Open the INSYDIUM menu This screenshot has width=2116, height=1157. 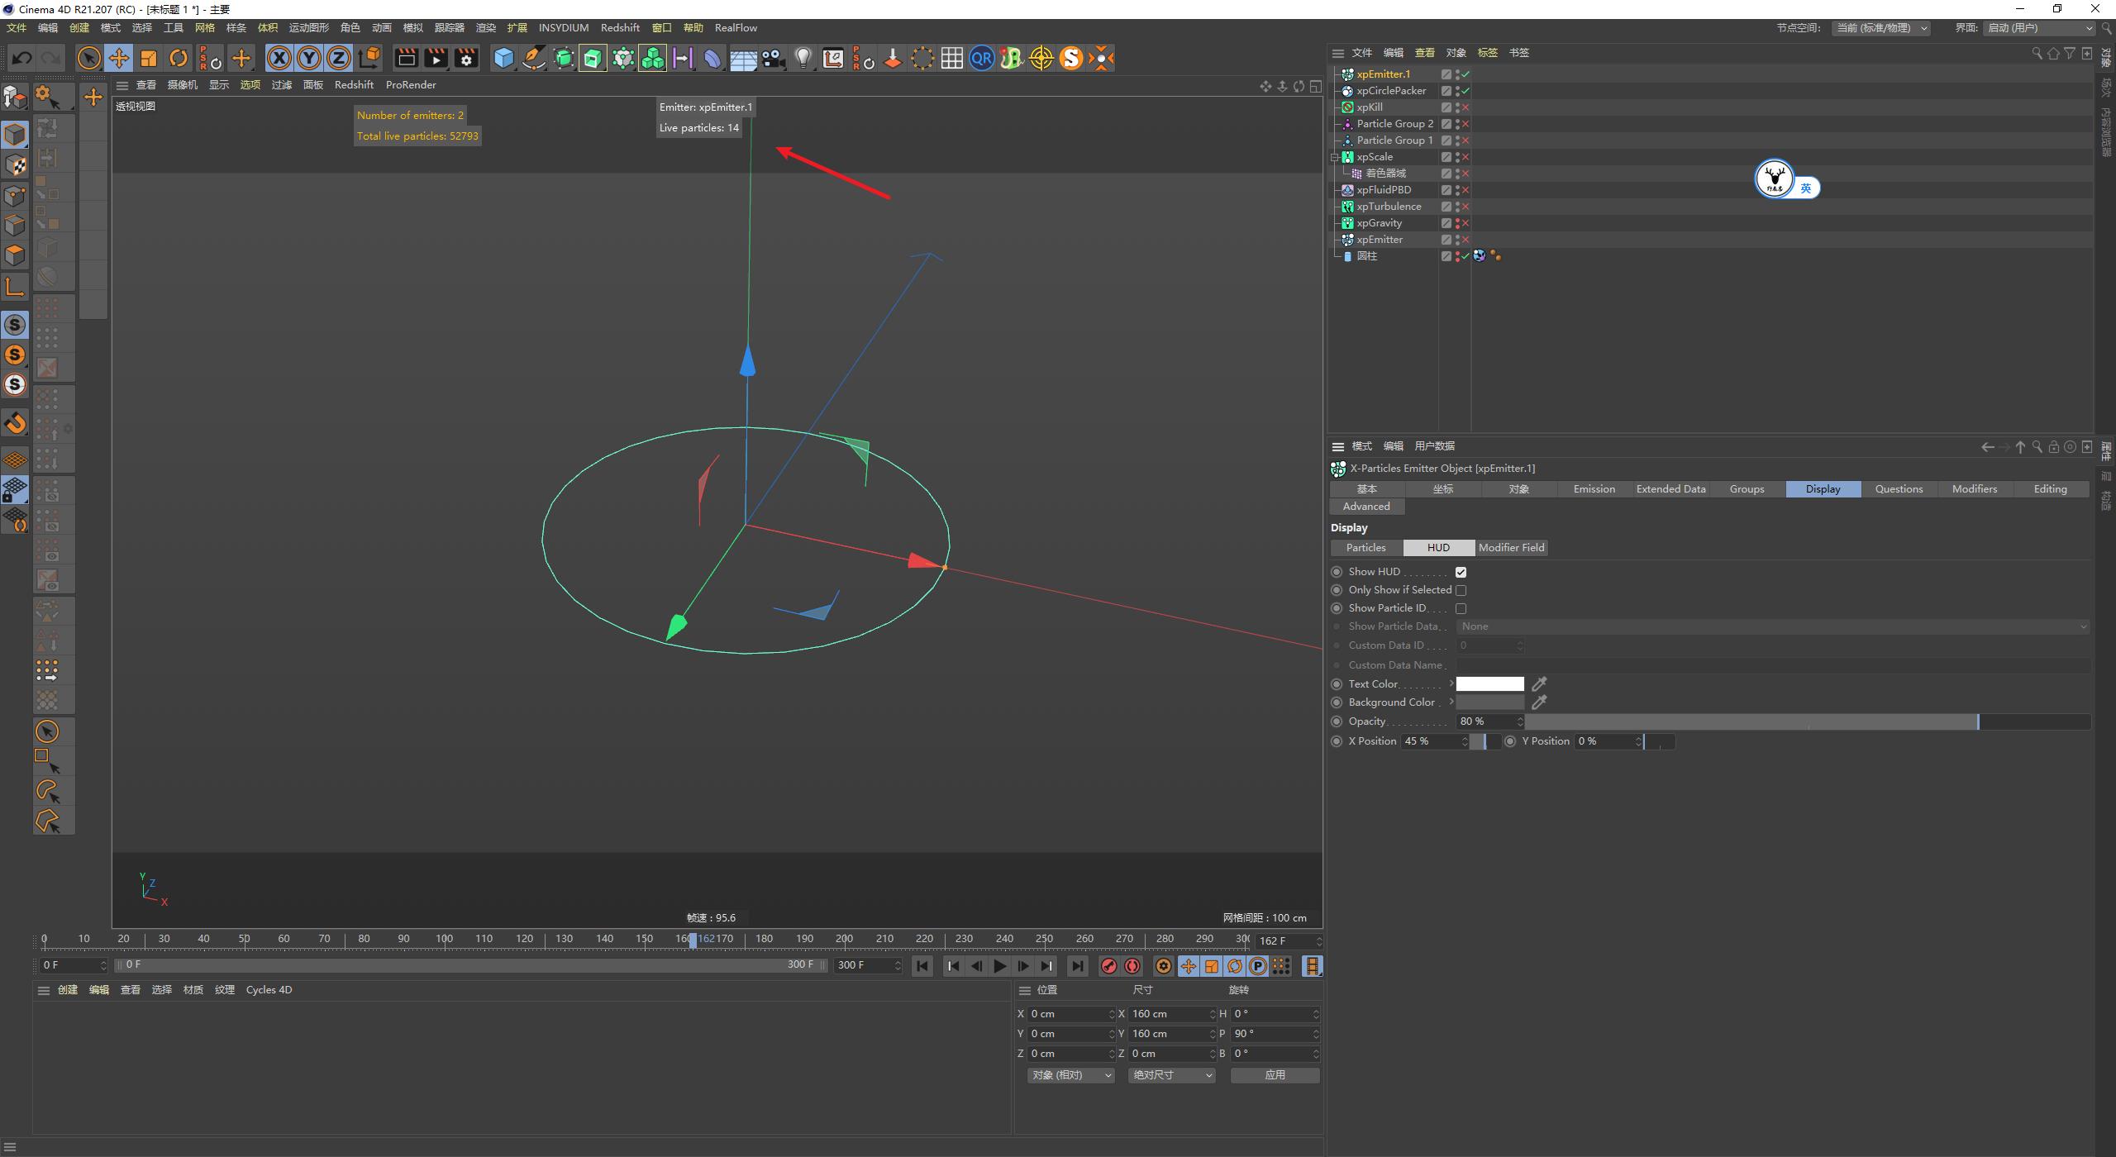click(564, 27)
